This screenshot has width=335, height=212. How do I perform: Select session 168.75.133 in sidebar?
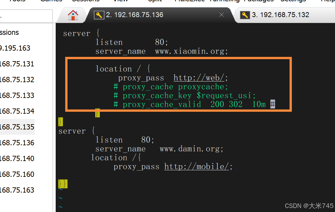click(17, 96)
